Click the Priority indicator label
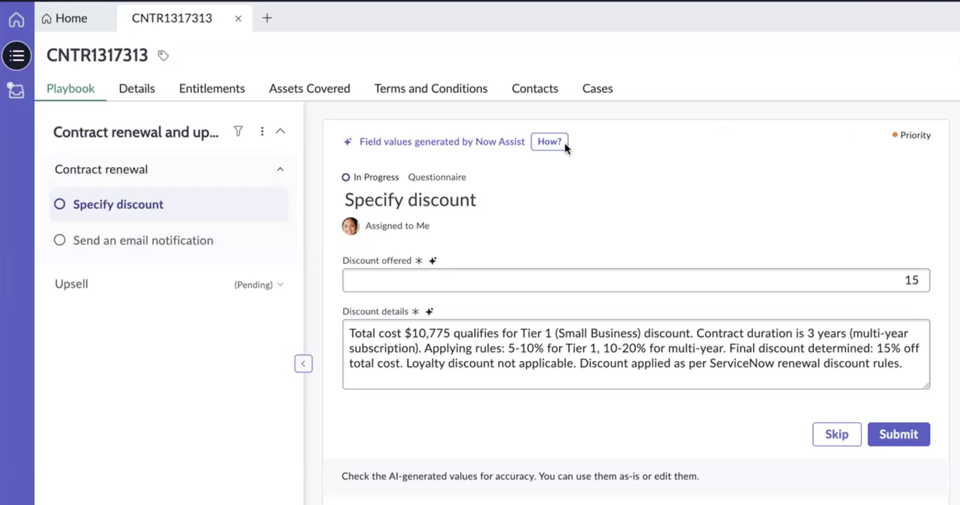 [911, 135]
